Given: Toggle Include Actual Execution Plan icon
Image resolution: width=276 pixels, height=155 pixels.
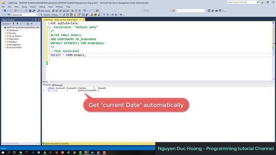Looking at the screenshot, I should coord(80,15).
